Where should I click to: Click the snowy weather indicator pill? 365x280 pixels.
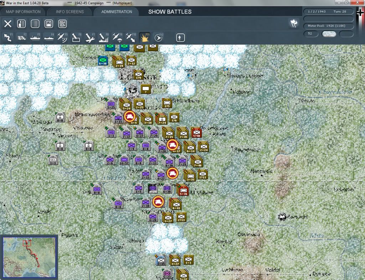[329, 34]
